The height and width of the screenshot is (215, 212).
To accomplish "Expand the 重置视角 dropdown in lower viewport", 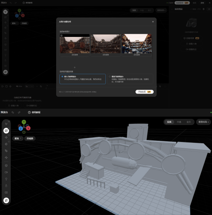I will (203, 122).
